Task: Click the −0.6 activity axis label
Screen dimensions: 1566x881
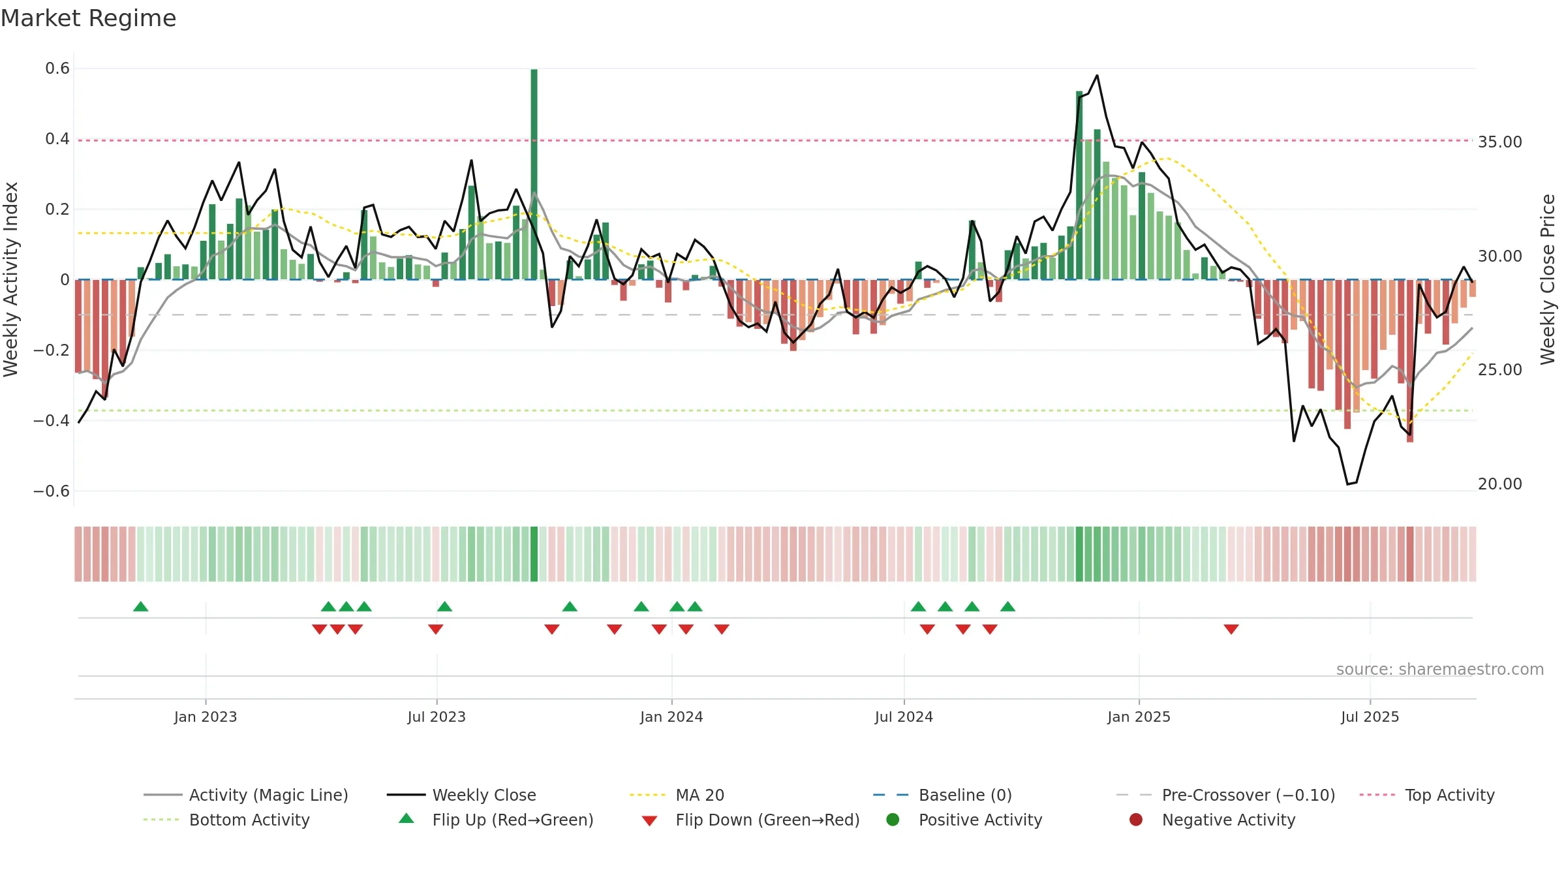Action: [x=52, y=491]
